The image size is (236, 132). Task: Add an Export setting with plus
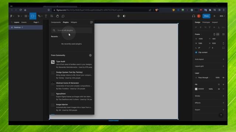click(223, 110)
